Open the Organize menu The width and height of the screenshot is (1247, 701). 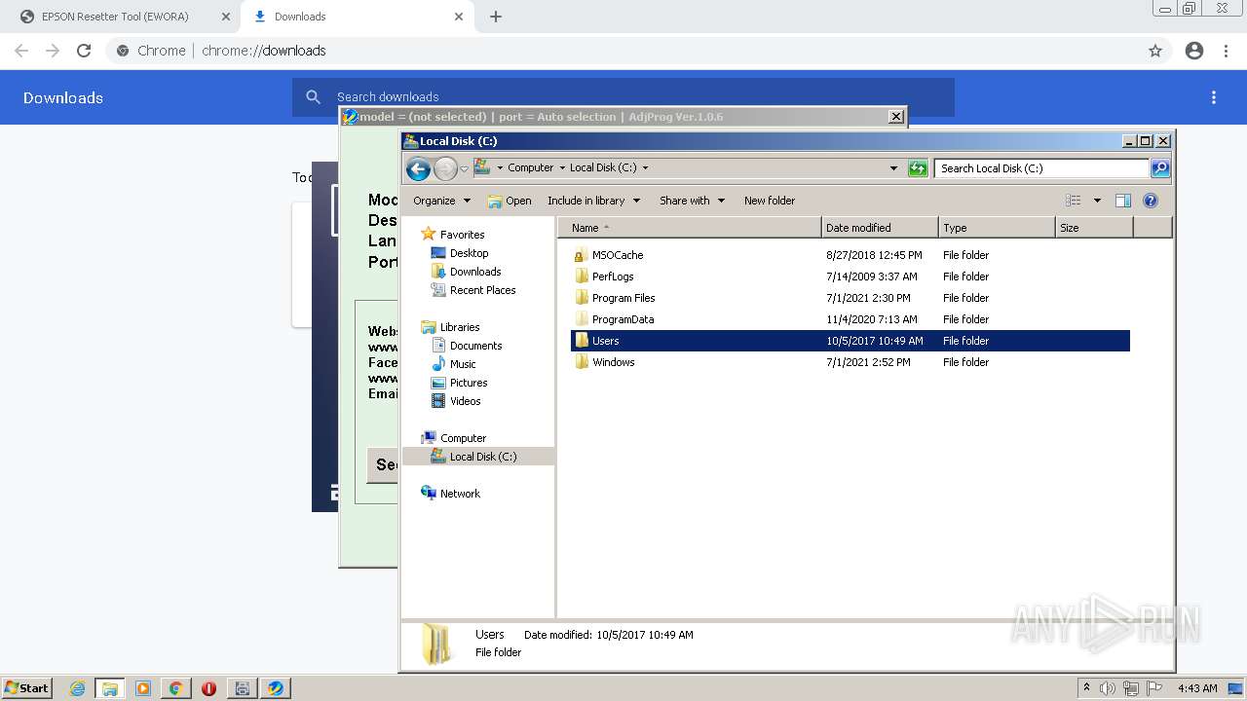(x=441, y=201)
